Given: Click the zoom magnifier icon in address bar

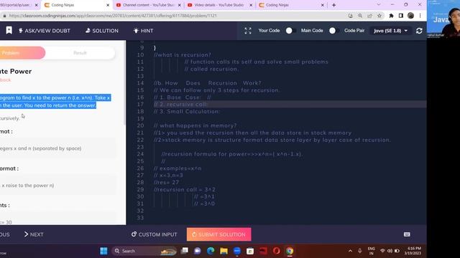Looking at the screenshot, I should (x=360, y=16).
